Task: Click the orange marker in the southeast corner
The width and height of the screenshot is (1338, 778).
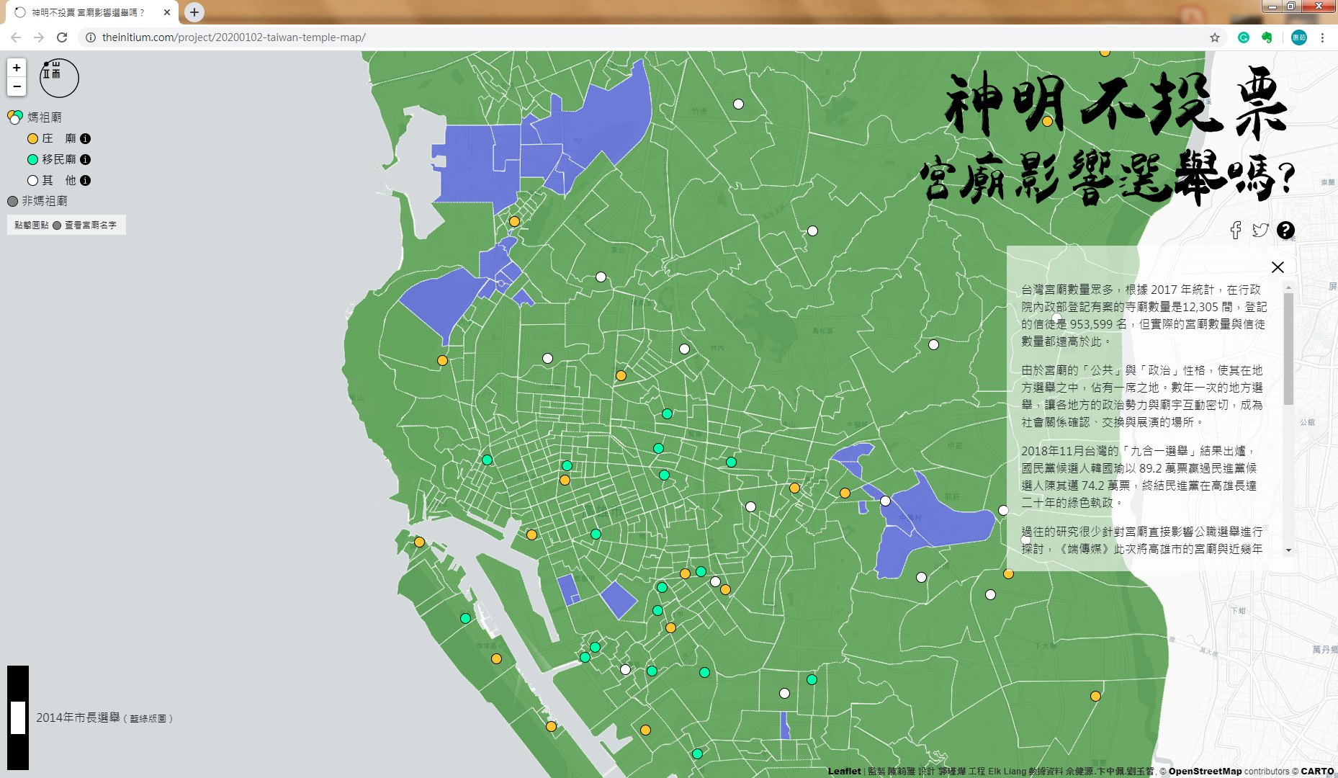Action: point(1095,696)
